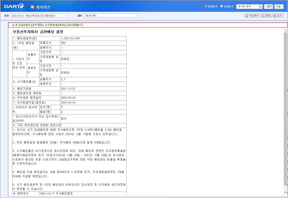This screenshot has width=288, height=198.
Task: Click the 배당금총액(원) label cell
Action: click(x=36, y=38)
